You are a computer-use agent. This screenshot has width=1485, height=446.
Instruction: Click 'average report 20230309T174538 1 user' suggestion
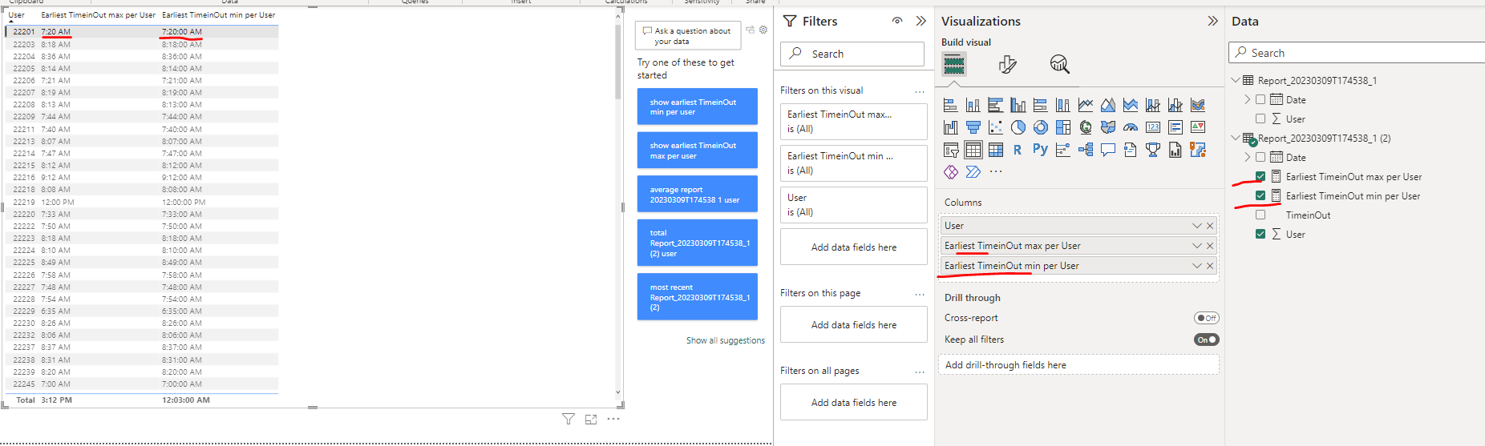point(698,194)
